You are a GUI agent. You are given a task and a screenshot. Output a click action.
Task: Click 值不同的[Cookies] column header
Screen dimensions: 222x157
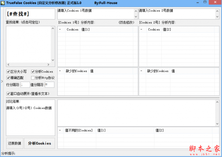point(80,130)
